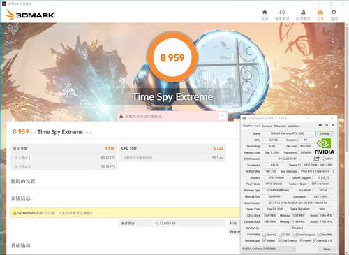The image size is (349, 255).
Task: Open the GeForce RTX 3080 GPU dropdown
Action: [269, 249]
